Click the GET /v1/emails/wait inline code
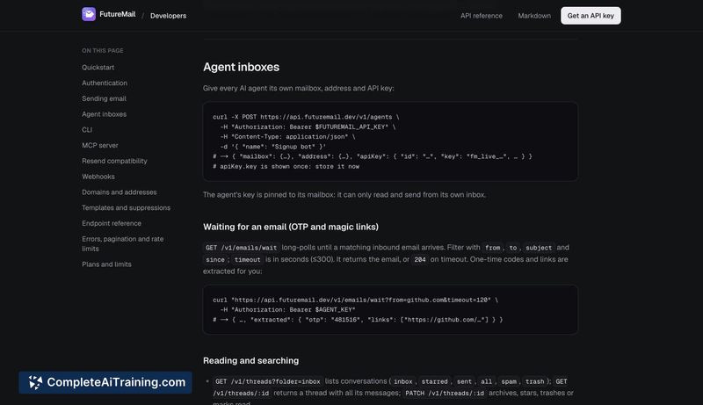Screen dimensions: 703x405 [241, 248]
